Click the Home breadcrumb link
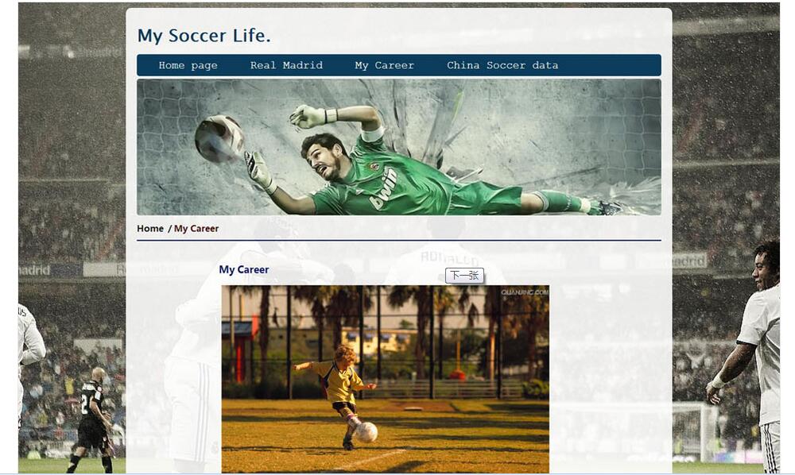795x475 pixels. 150,229
